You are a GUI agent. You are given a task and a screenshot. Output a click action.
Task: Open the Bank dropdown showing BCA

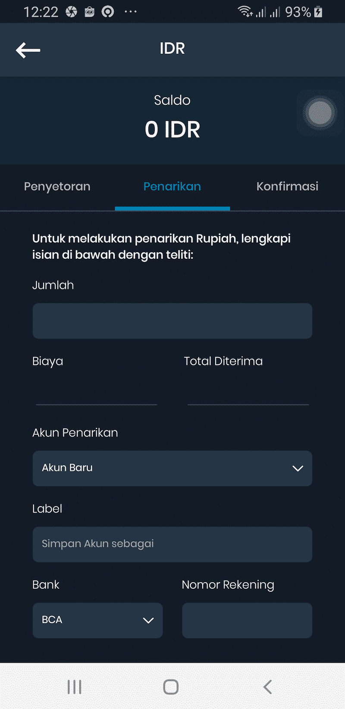(97, 621)
